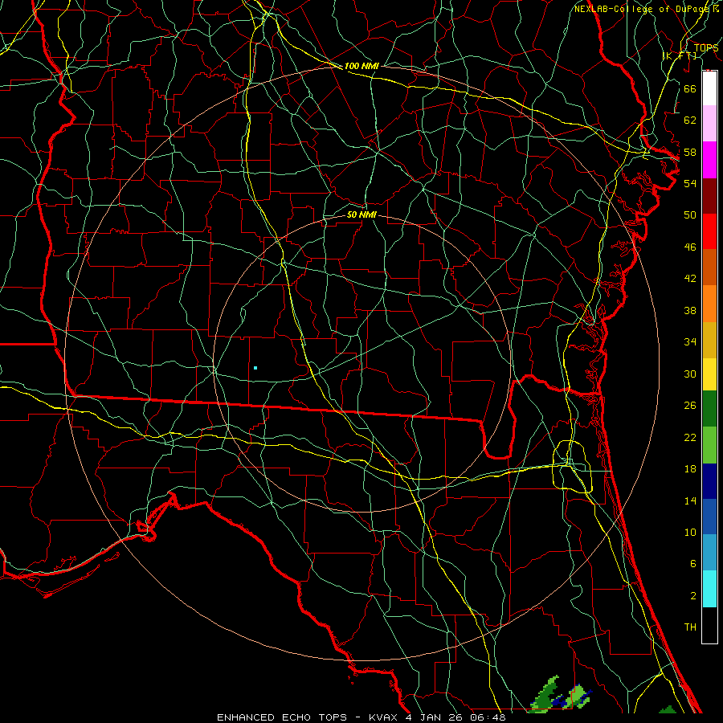Viewport: 723px width, 723px height.
Task: Click the 46 legend value
Action: coord(690,247)
